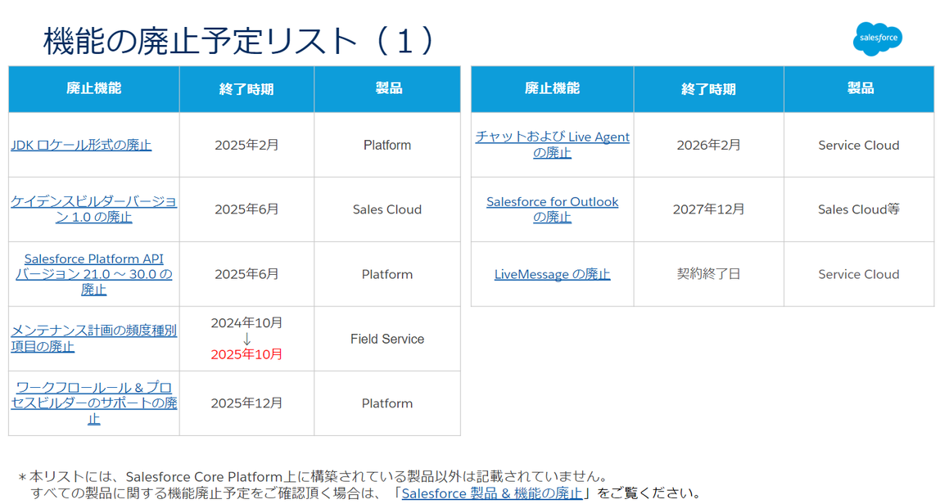Open LiveMessage の廃止 link
Viewport: 940px width, 504px height.
[552, 274]
